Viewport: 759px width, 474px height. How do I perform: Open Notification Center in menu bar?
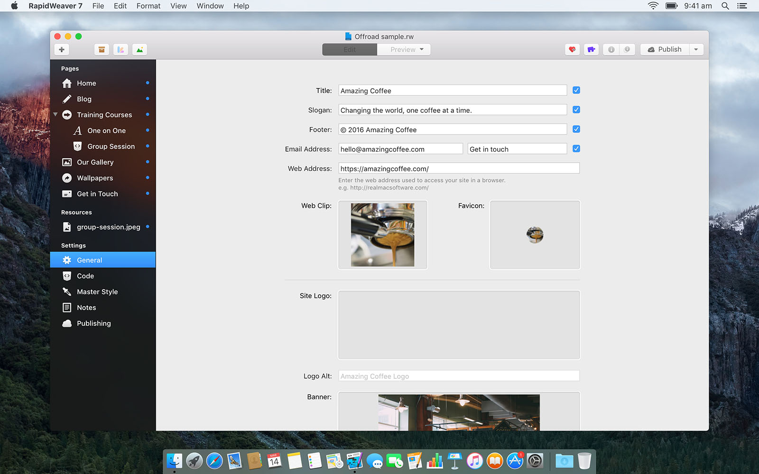tap(742, 6)
